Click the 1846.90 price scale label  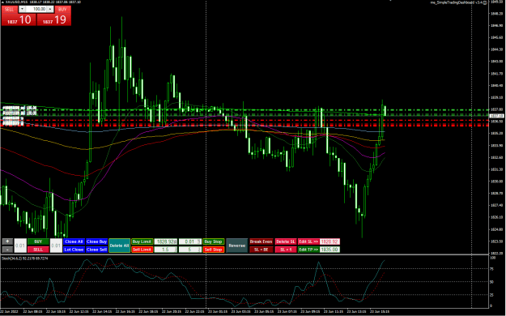(497, 26)
